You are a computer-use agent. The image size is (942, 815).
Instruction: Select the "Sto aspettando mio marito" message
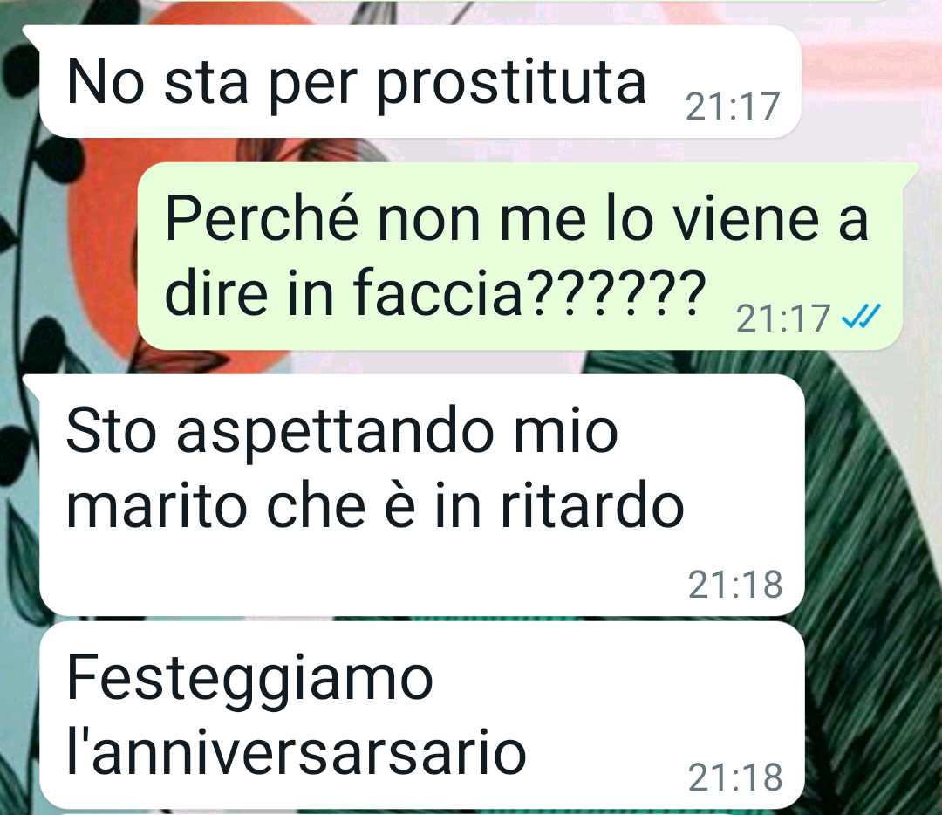click(421, 495)
